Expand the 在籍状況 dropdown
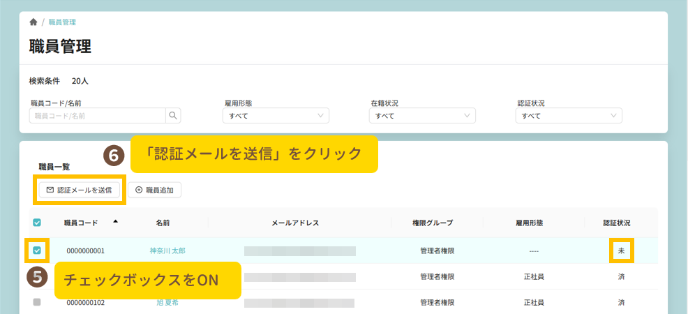The width and height of the screenshot is (688, 314). click(x=423, y=116)
